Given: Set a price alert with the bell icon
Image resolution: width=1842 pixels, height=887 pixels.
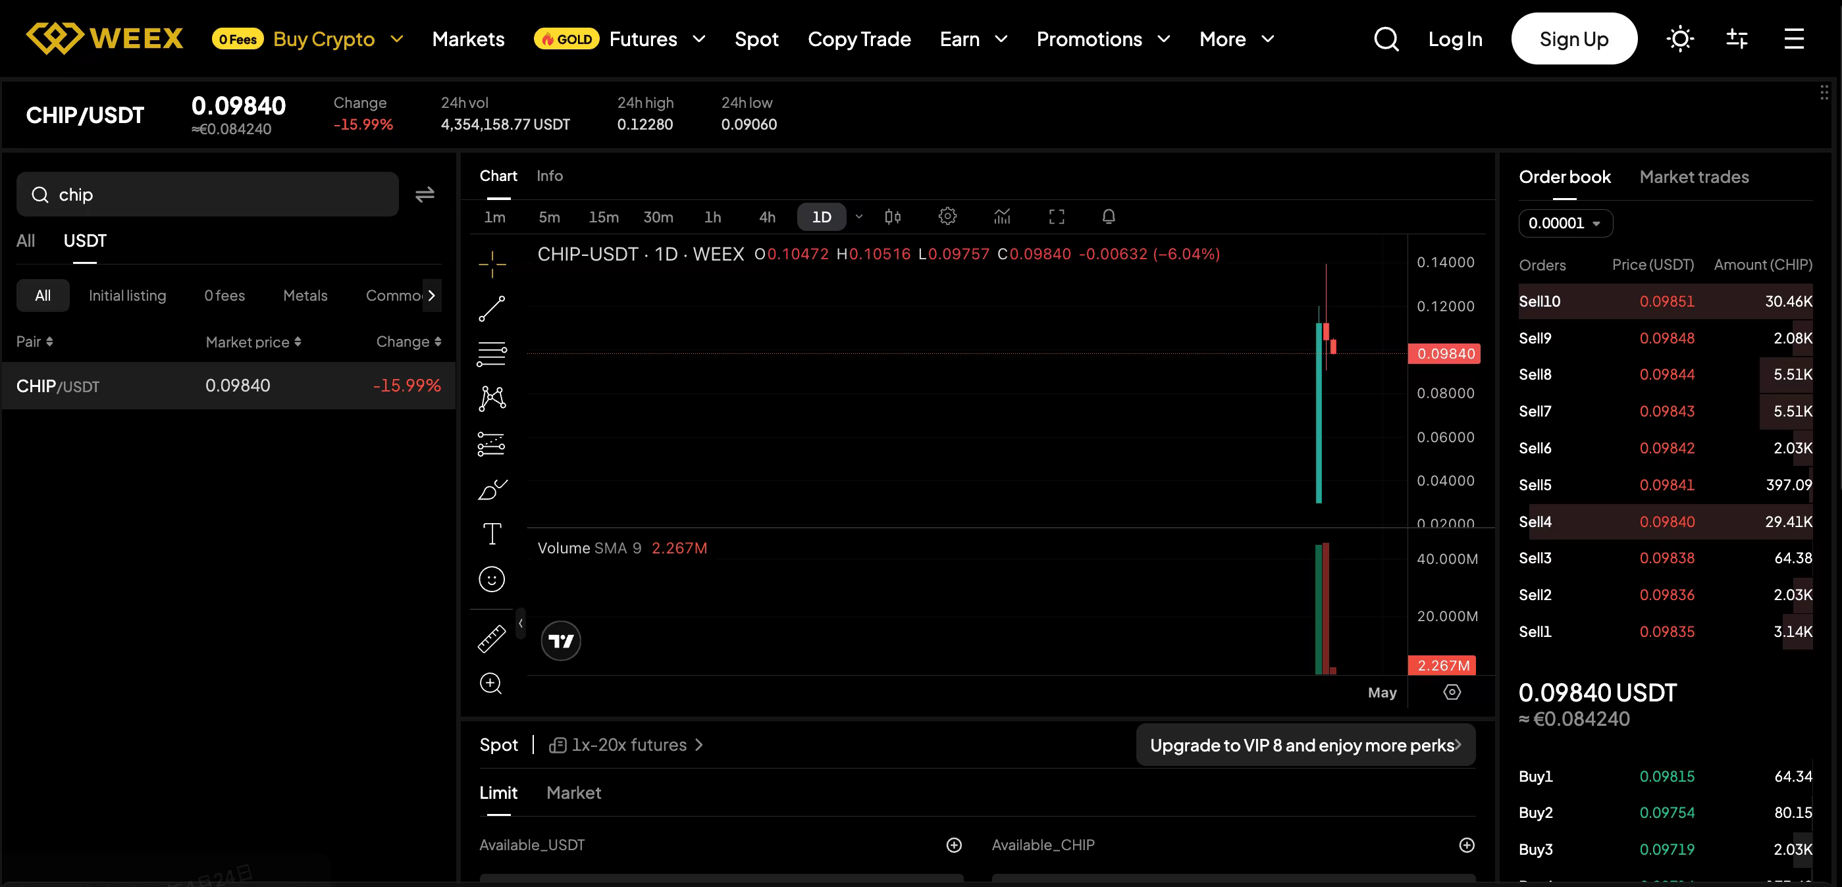Looking at the screenshot, I should tap(1109, 216).
